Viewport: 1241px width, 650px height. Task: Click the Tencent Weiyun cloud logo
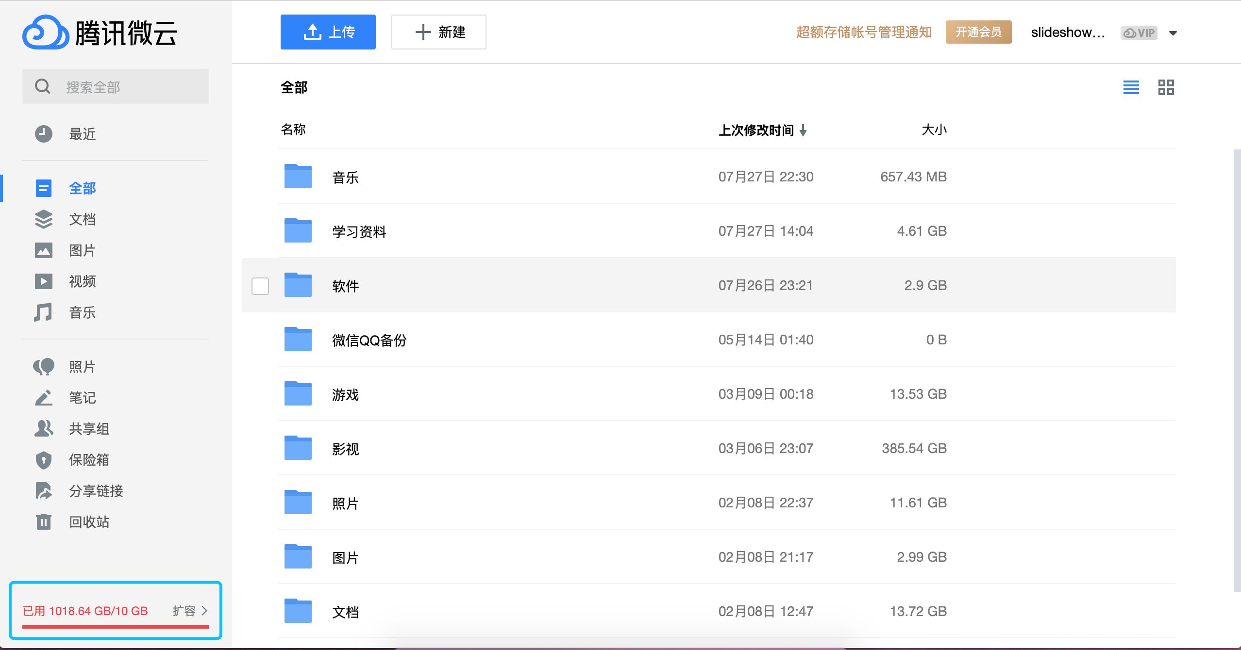tap(46, 33)
